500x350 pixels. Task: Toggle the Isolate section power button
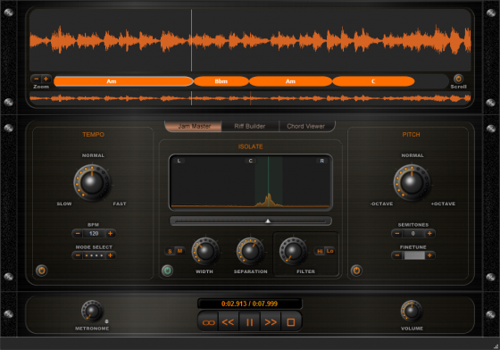click(168, 271)
